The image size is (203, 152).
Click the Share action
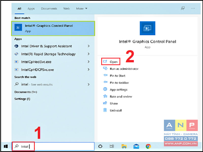pos(114,103)
